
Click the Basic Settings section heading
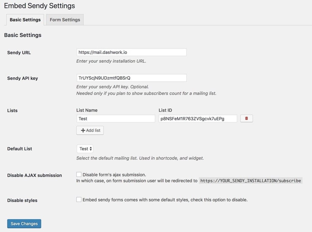[x=22, y=35]
